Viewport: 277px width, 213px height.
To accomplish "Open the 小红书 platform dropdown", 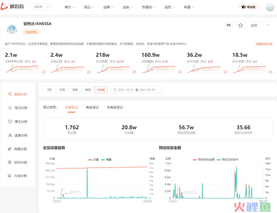I will coord(41,7).
